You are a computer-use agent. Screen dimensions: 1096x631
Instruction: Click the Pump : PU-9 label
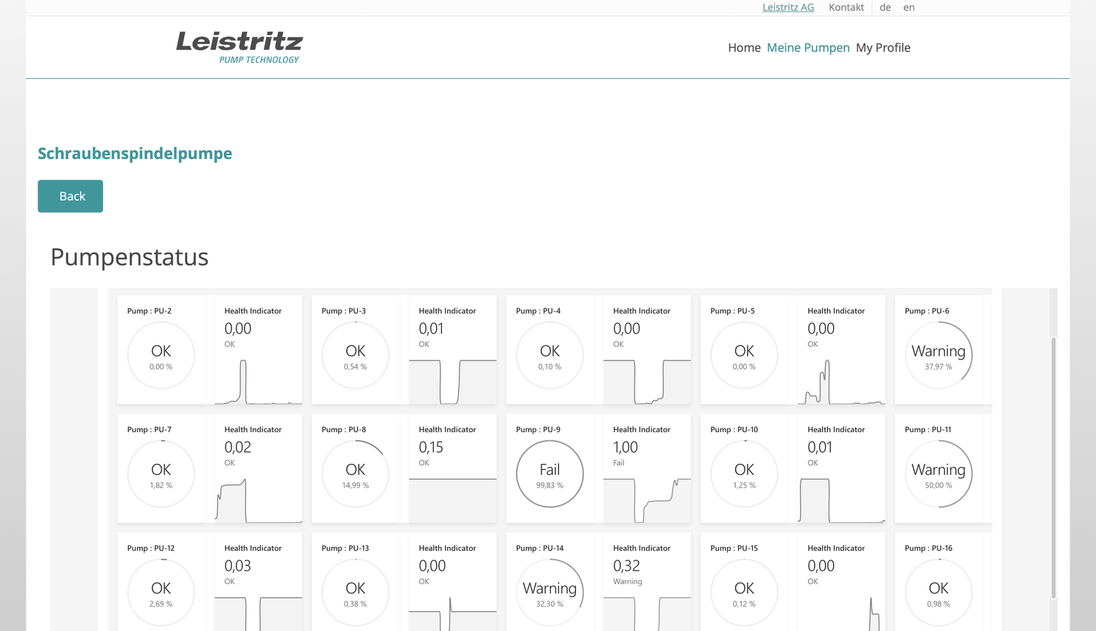click(538, 429)
